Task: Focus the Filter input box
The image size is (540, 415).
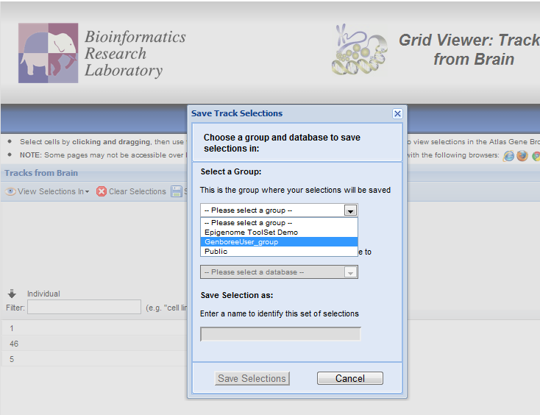Action: pyautogui.click(x=84, y=307)
